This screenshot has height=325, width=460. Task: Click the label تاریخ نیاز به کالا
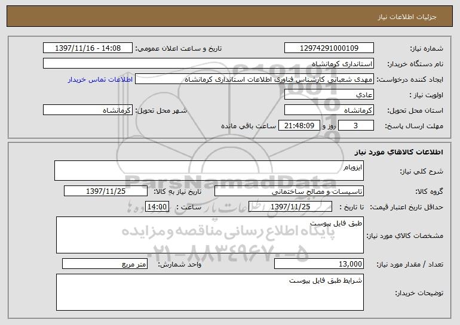pos(178,192)
